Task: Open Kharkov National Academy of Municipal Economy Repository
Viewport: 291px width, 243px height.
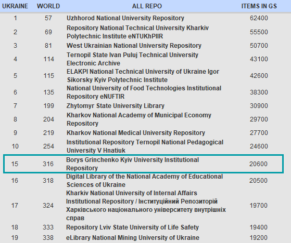Action: coord(139,119)
